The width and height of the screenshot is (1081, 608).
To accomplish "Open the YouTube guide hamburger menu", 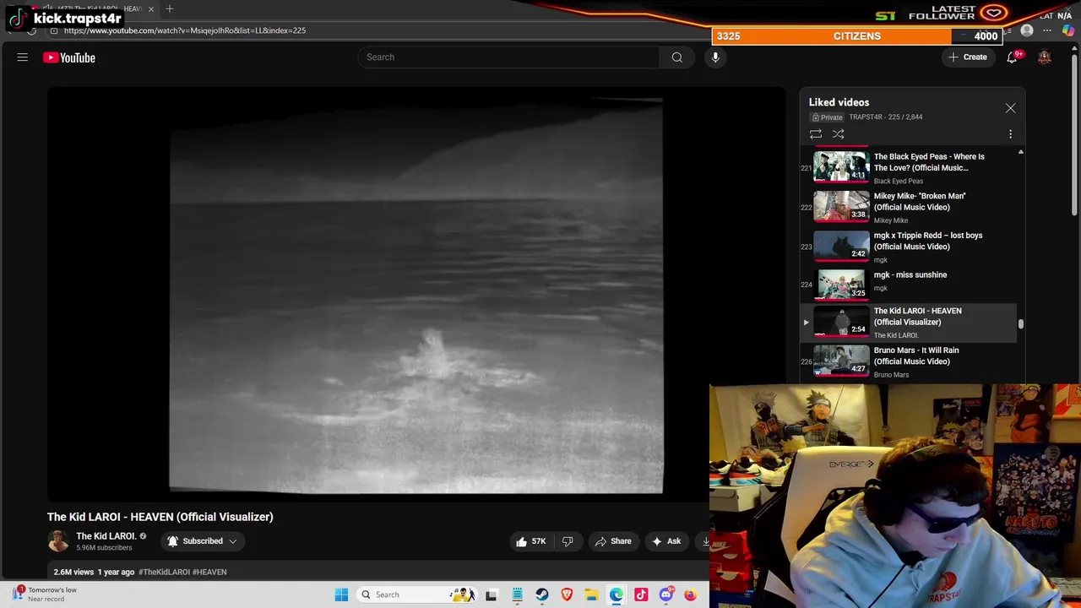I will click(x=23, y=57).
